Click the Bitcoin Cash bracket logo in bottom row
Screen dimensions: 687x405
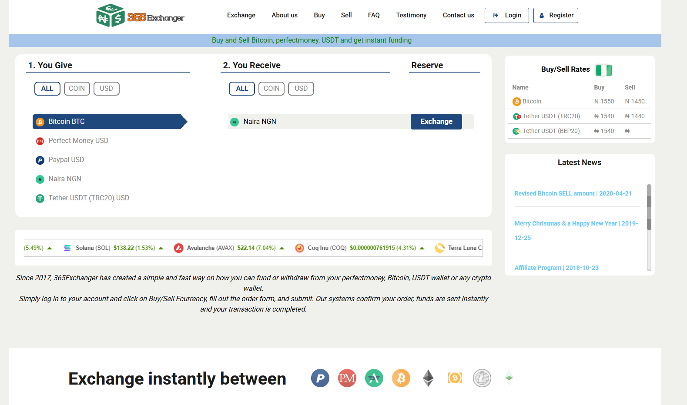coord(455,378)
